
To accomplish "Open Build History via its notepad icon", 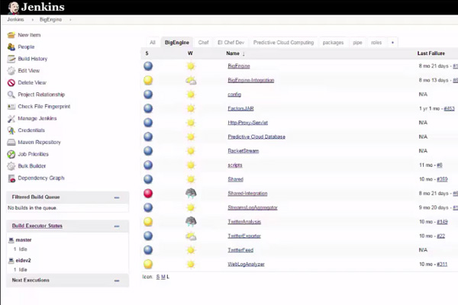I will [11, 59].
